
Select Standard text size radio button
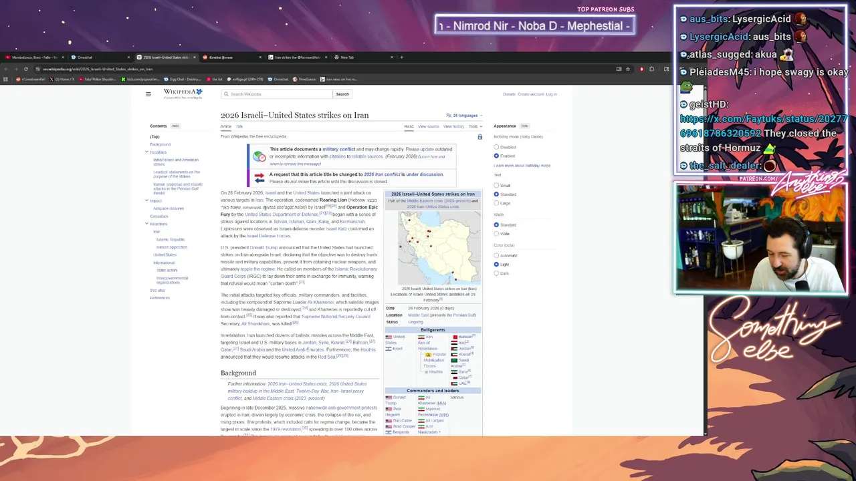(x=496, y=194)
